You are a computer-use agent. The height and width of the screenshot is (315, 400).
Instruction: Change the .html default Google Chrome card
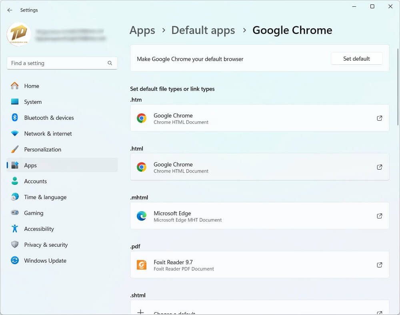[x=260, y=167]
